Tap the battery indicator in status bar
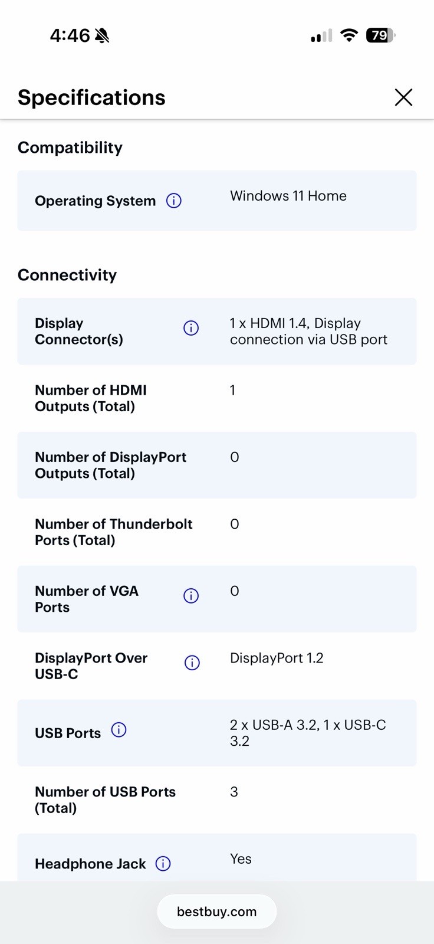Screen dimensions: 434x944 (x=380, y=35)
